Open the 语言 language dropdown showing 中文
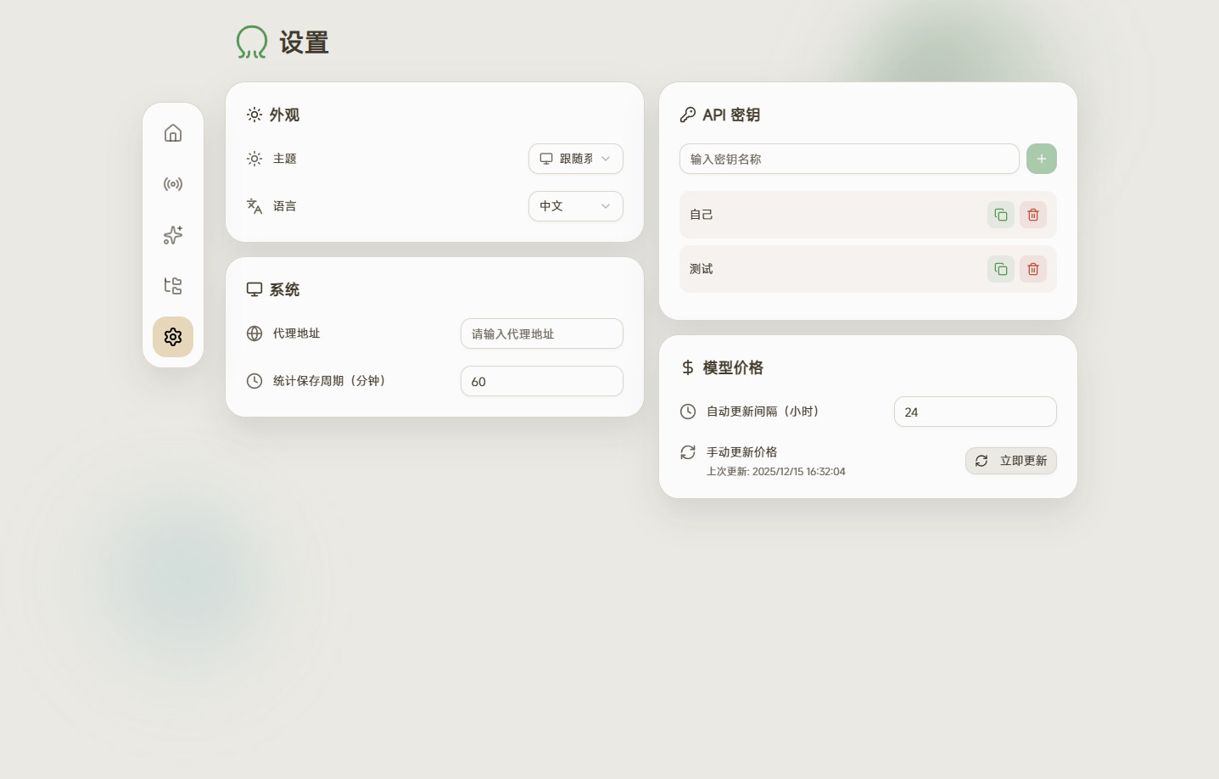Viewport: 1219px width, 779px height. [x=575, y=206]
